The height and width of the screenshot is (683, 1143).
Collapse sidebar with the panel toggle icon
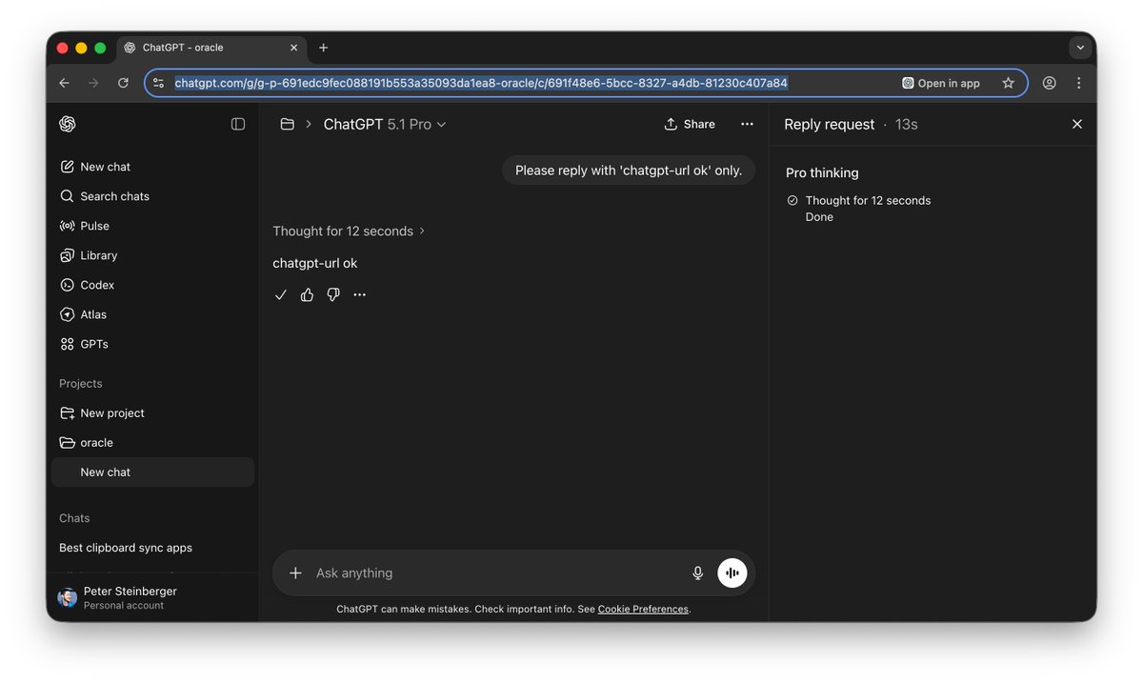click(238, 124)
